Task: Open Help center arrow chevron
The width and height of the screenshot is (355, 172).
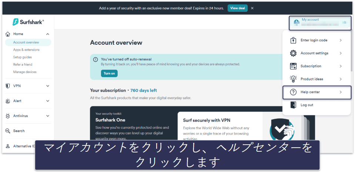Action: pyautogui.click(x=341, y=92)
